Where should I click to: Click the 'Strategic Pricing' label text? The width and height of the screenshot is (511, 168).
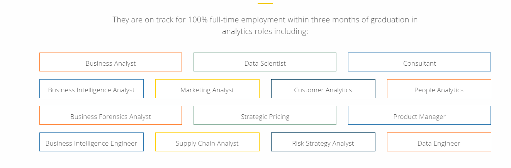265,117
